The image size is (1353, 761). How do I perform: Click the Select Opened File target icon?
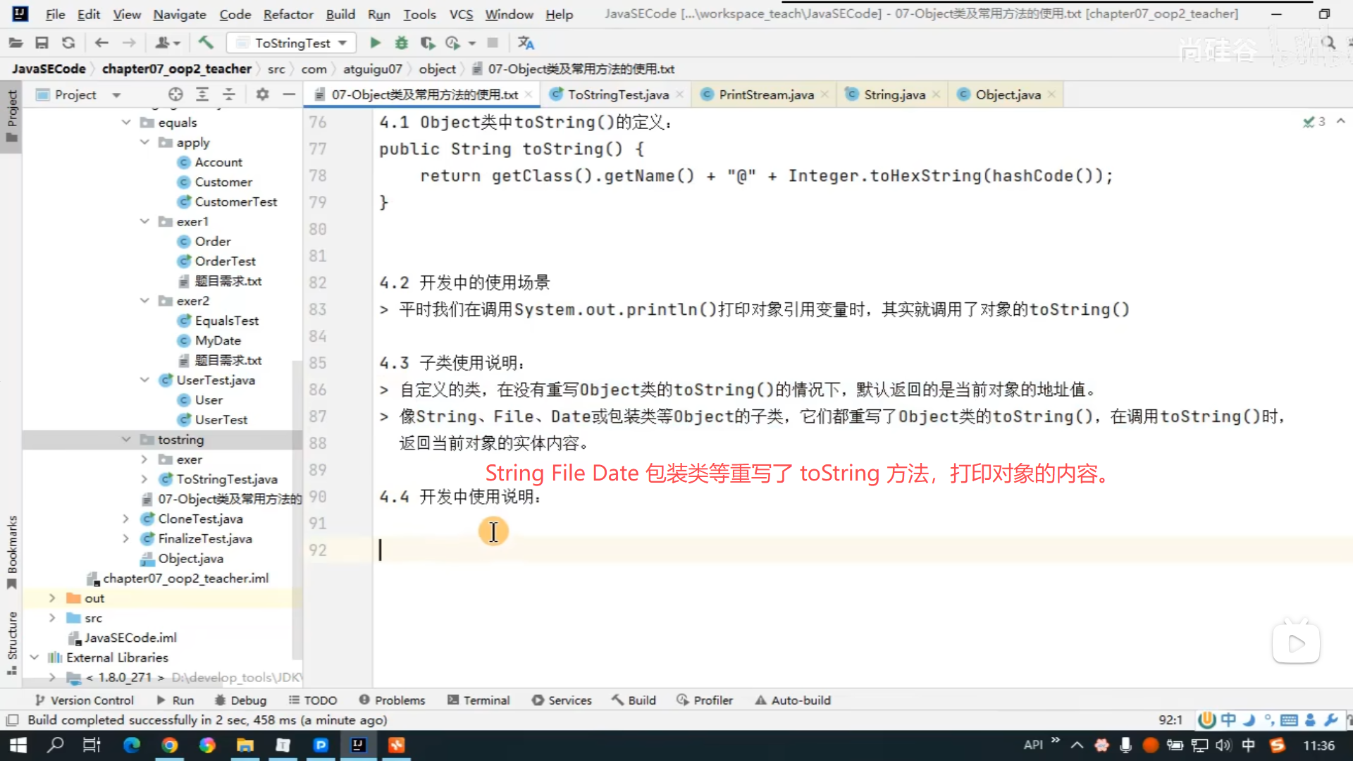(x=175, y=94)
